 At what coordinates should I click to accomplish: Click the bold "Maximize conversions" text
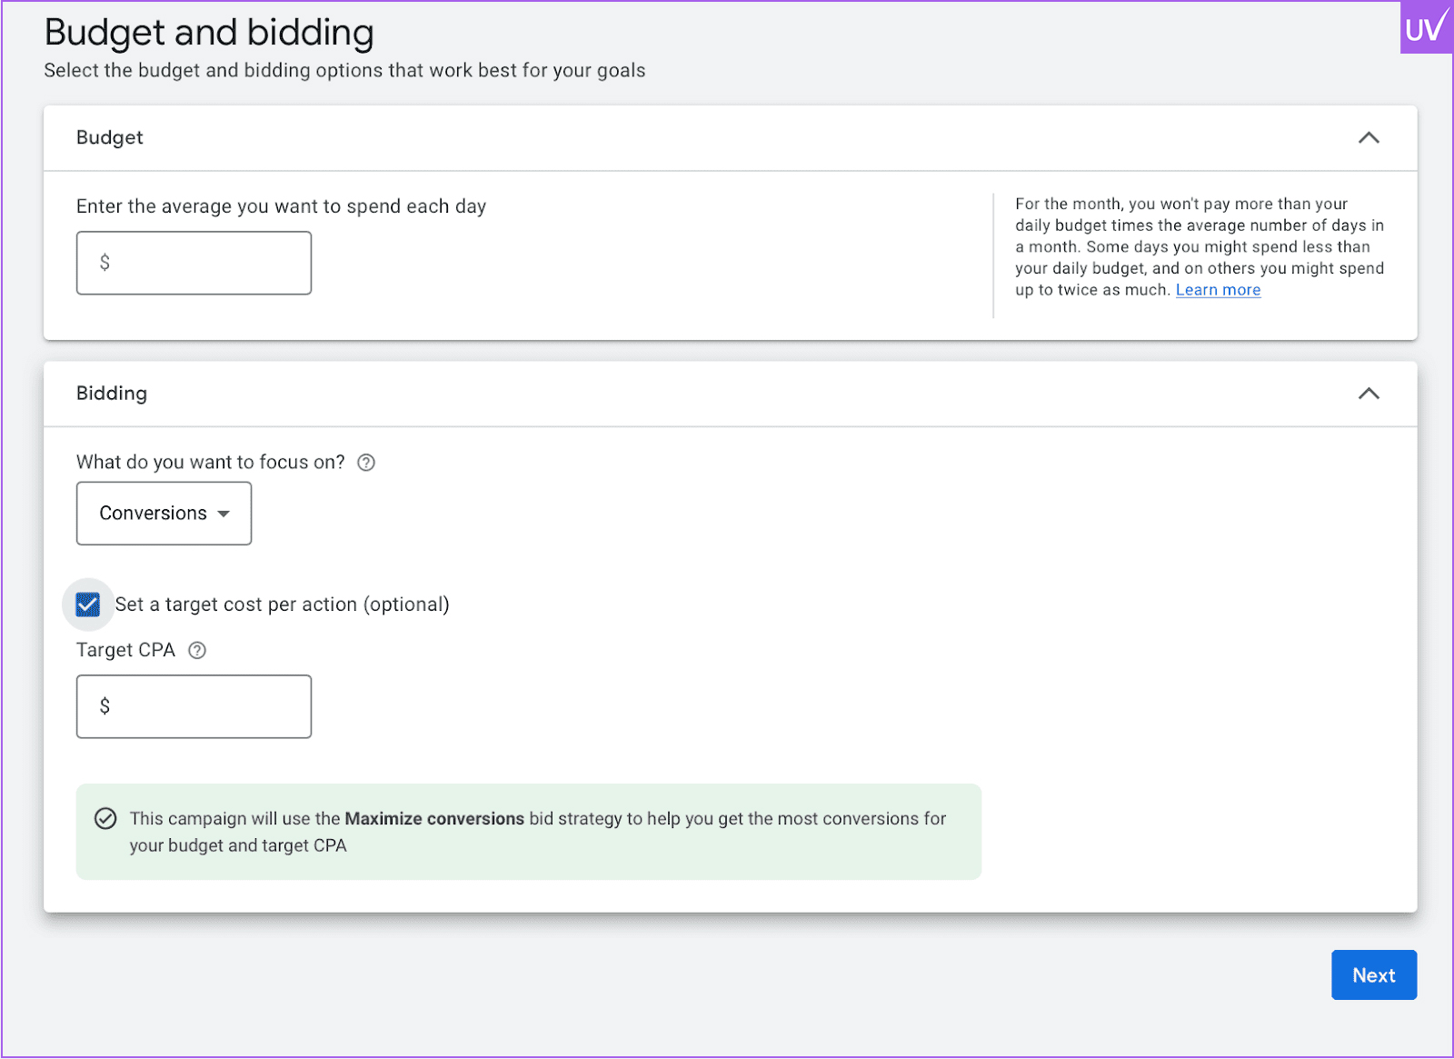point(434,819)
